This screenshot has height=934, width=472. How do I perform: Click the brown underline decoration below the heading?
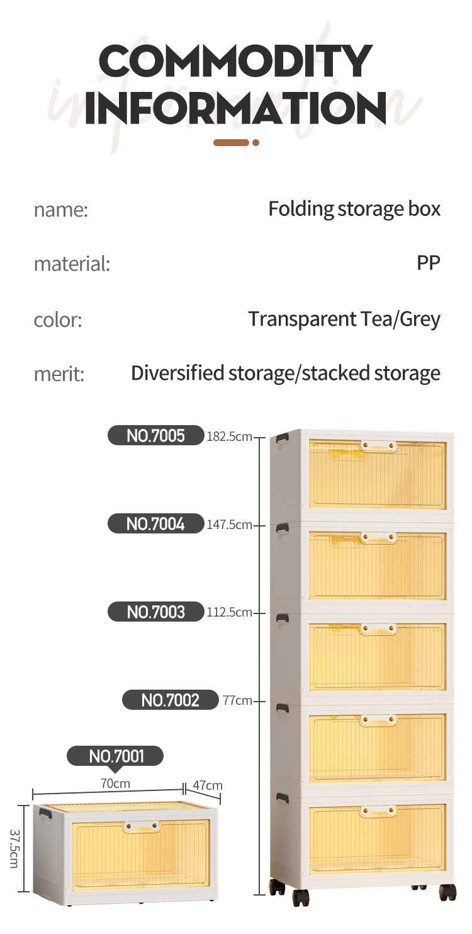pyautogui.click(x=236, y=143)
